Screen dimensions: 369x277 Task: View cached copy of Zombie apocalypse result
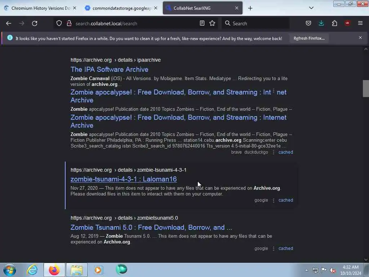tap(286, 152)
